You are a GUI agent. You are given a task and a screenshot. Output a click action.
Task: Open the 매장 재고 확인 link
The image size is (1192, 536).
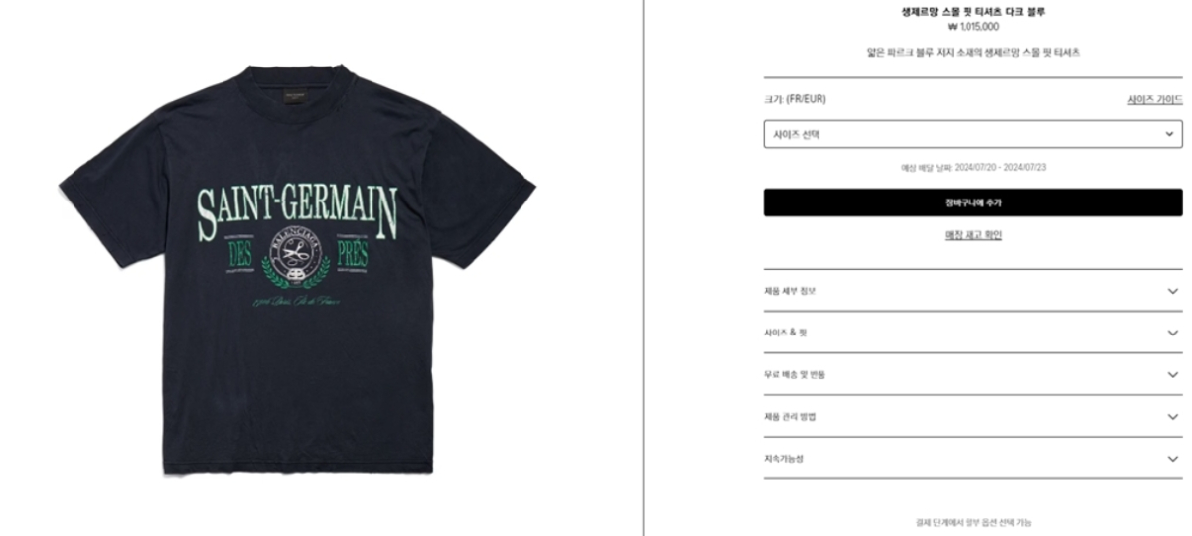972,236
